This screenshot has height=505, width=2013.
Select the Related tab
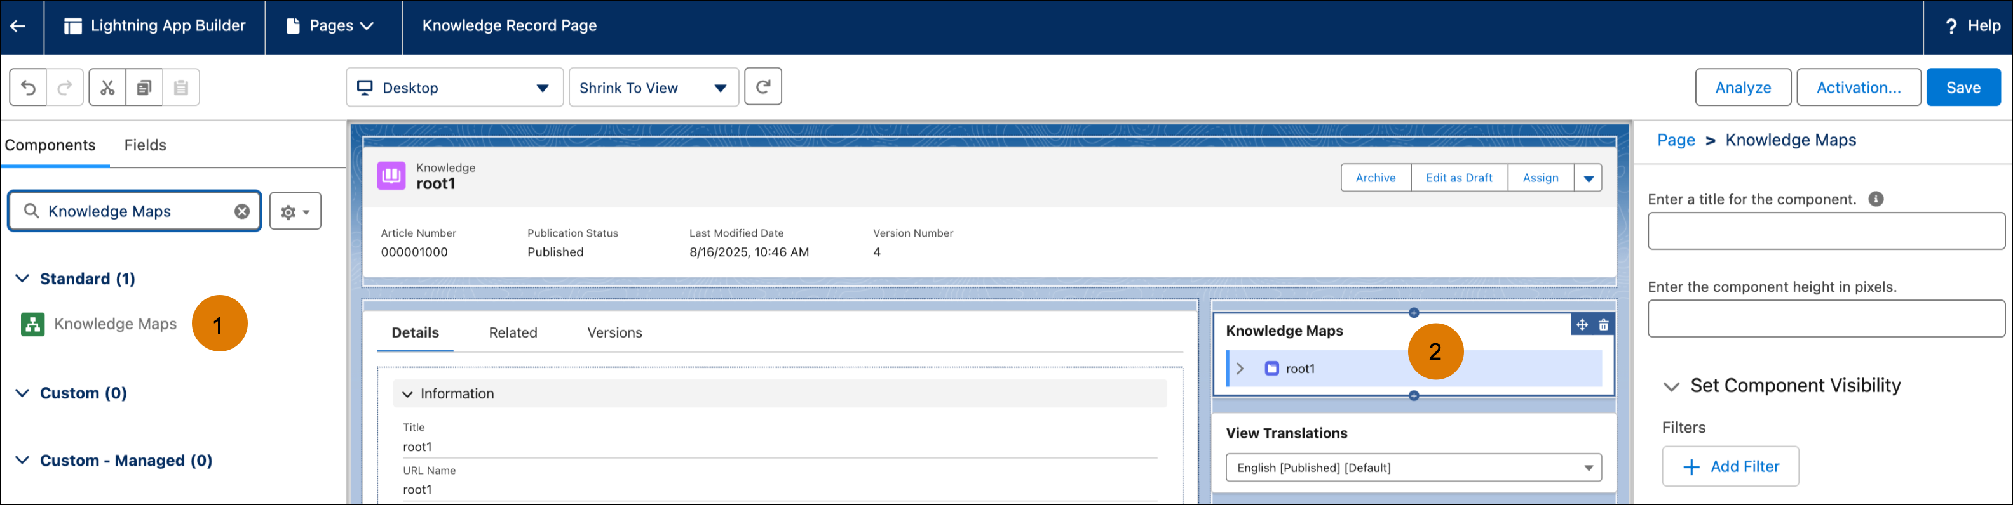[513, 332]
